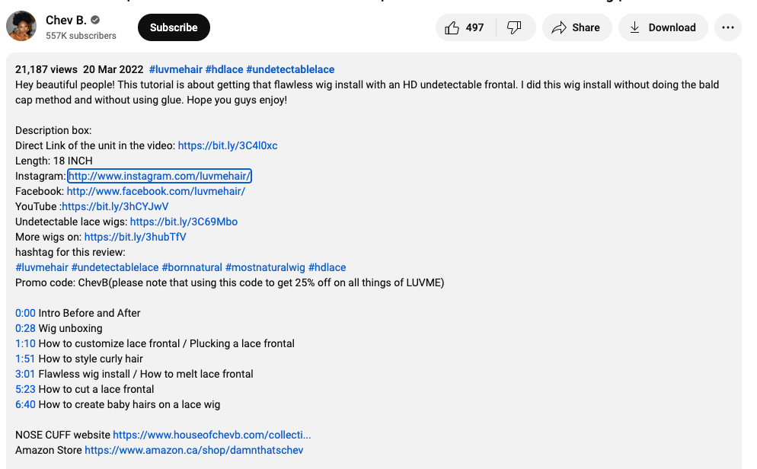Jump to 1:51 style curly hair timestamp
This screenshot has width=757, height=469.
click(x=25, y=359)
